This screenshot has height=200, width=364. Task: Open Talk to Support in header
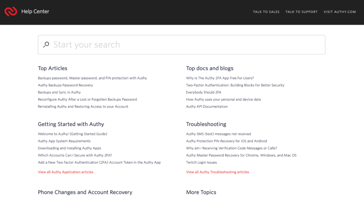pos(301,12)
